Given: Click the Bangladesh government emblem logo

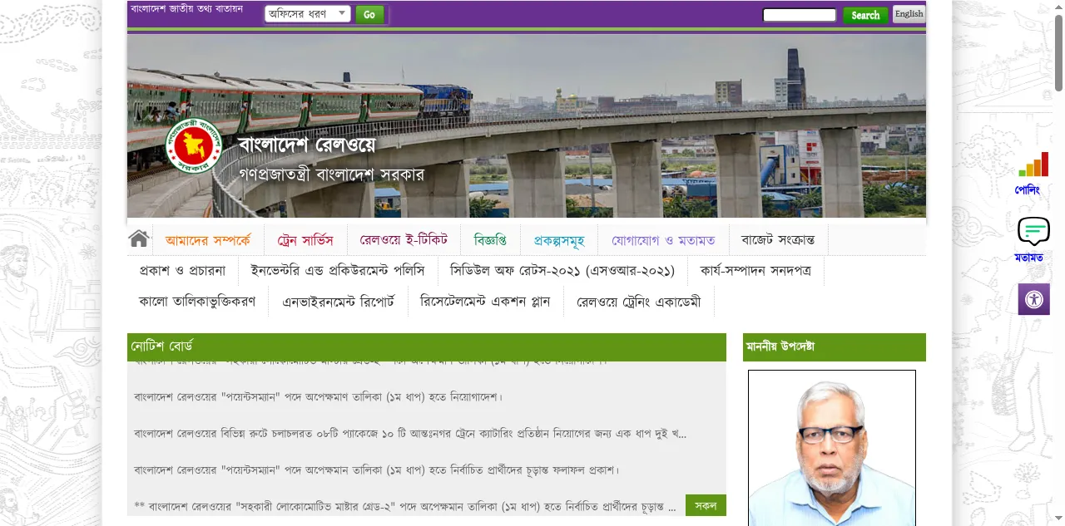Looking at the screenshot, I should 194,146.
